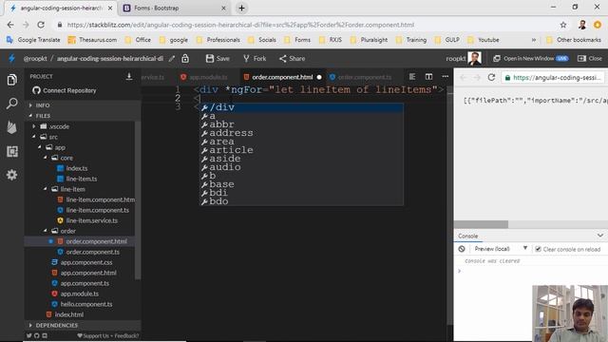Go back in preview pane
Image resolution: width=608 pixels, height=342 pixels.
[x=464, y=77]
